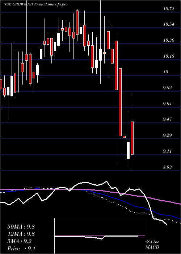Click the 50MA : 9.8 reading
Viewport: 181px width, 254px height.
21,227
